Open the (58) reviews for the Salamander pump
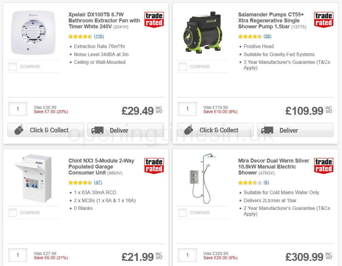342x266 pixels. click(268, 36)
